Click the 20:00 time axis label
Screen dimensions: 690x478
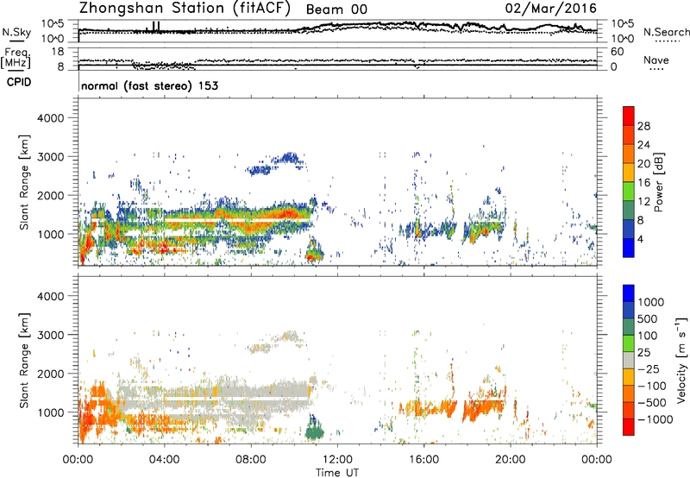510,460
